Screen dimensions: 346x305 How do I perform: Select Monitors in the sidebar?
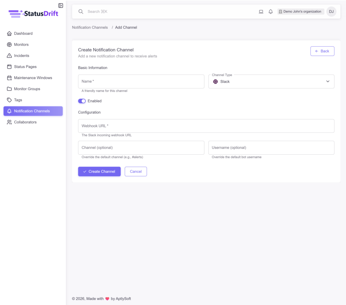coord(21,44)
